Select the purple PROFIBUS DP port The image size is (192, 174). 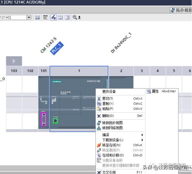click(x=44, y=119)
